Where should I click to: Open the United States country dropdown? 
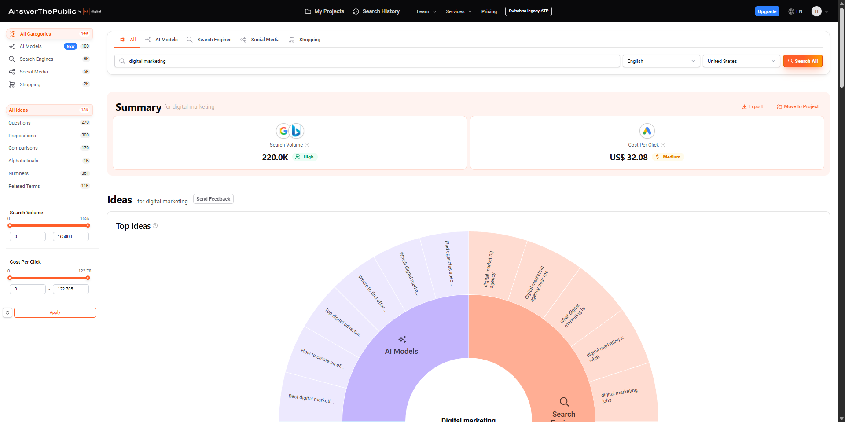(x=741, y=61)
